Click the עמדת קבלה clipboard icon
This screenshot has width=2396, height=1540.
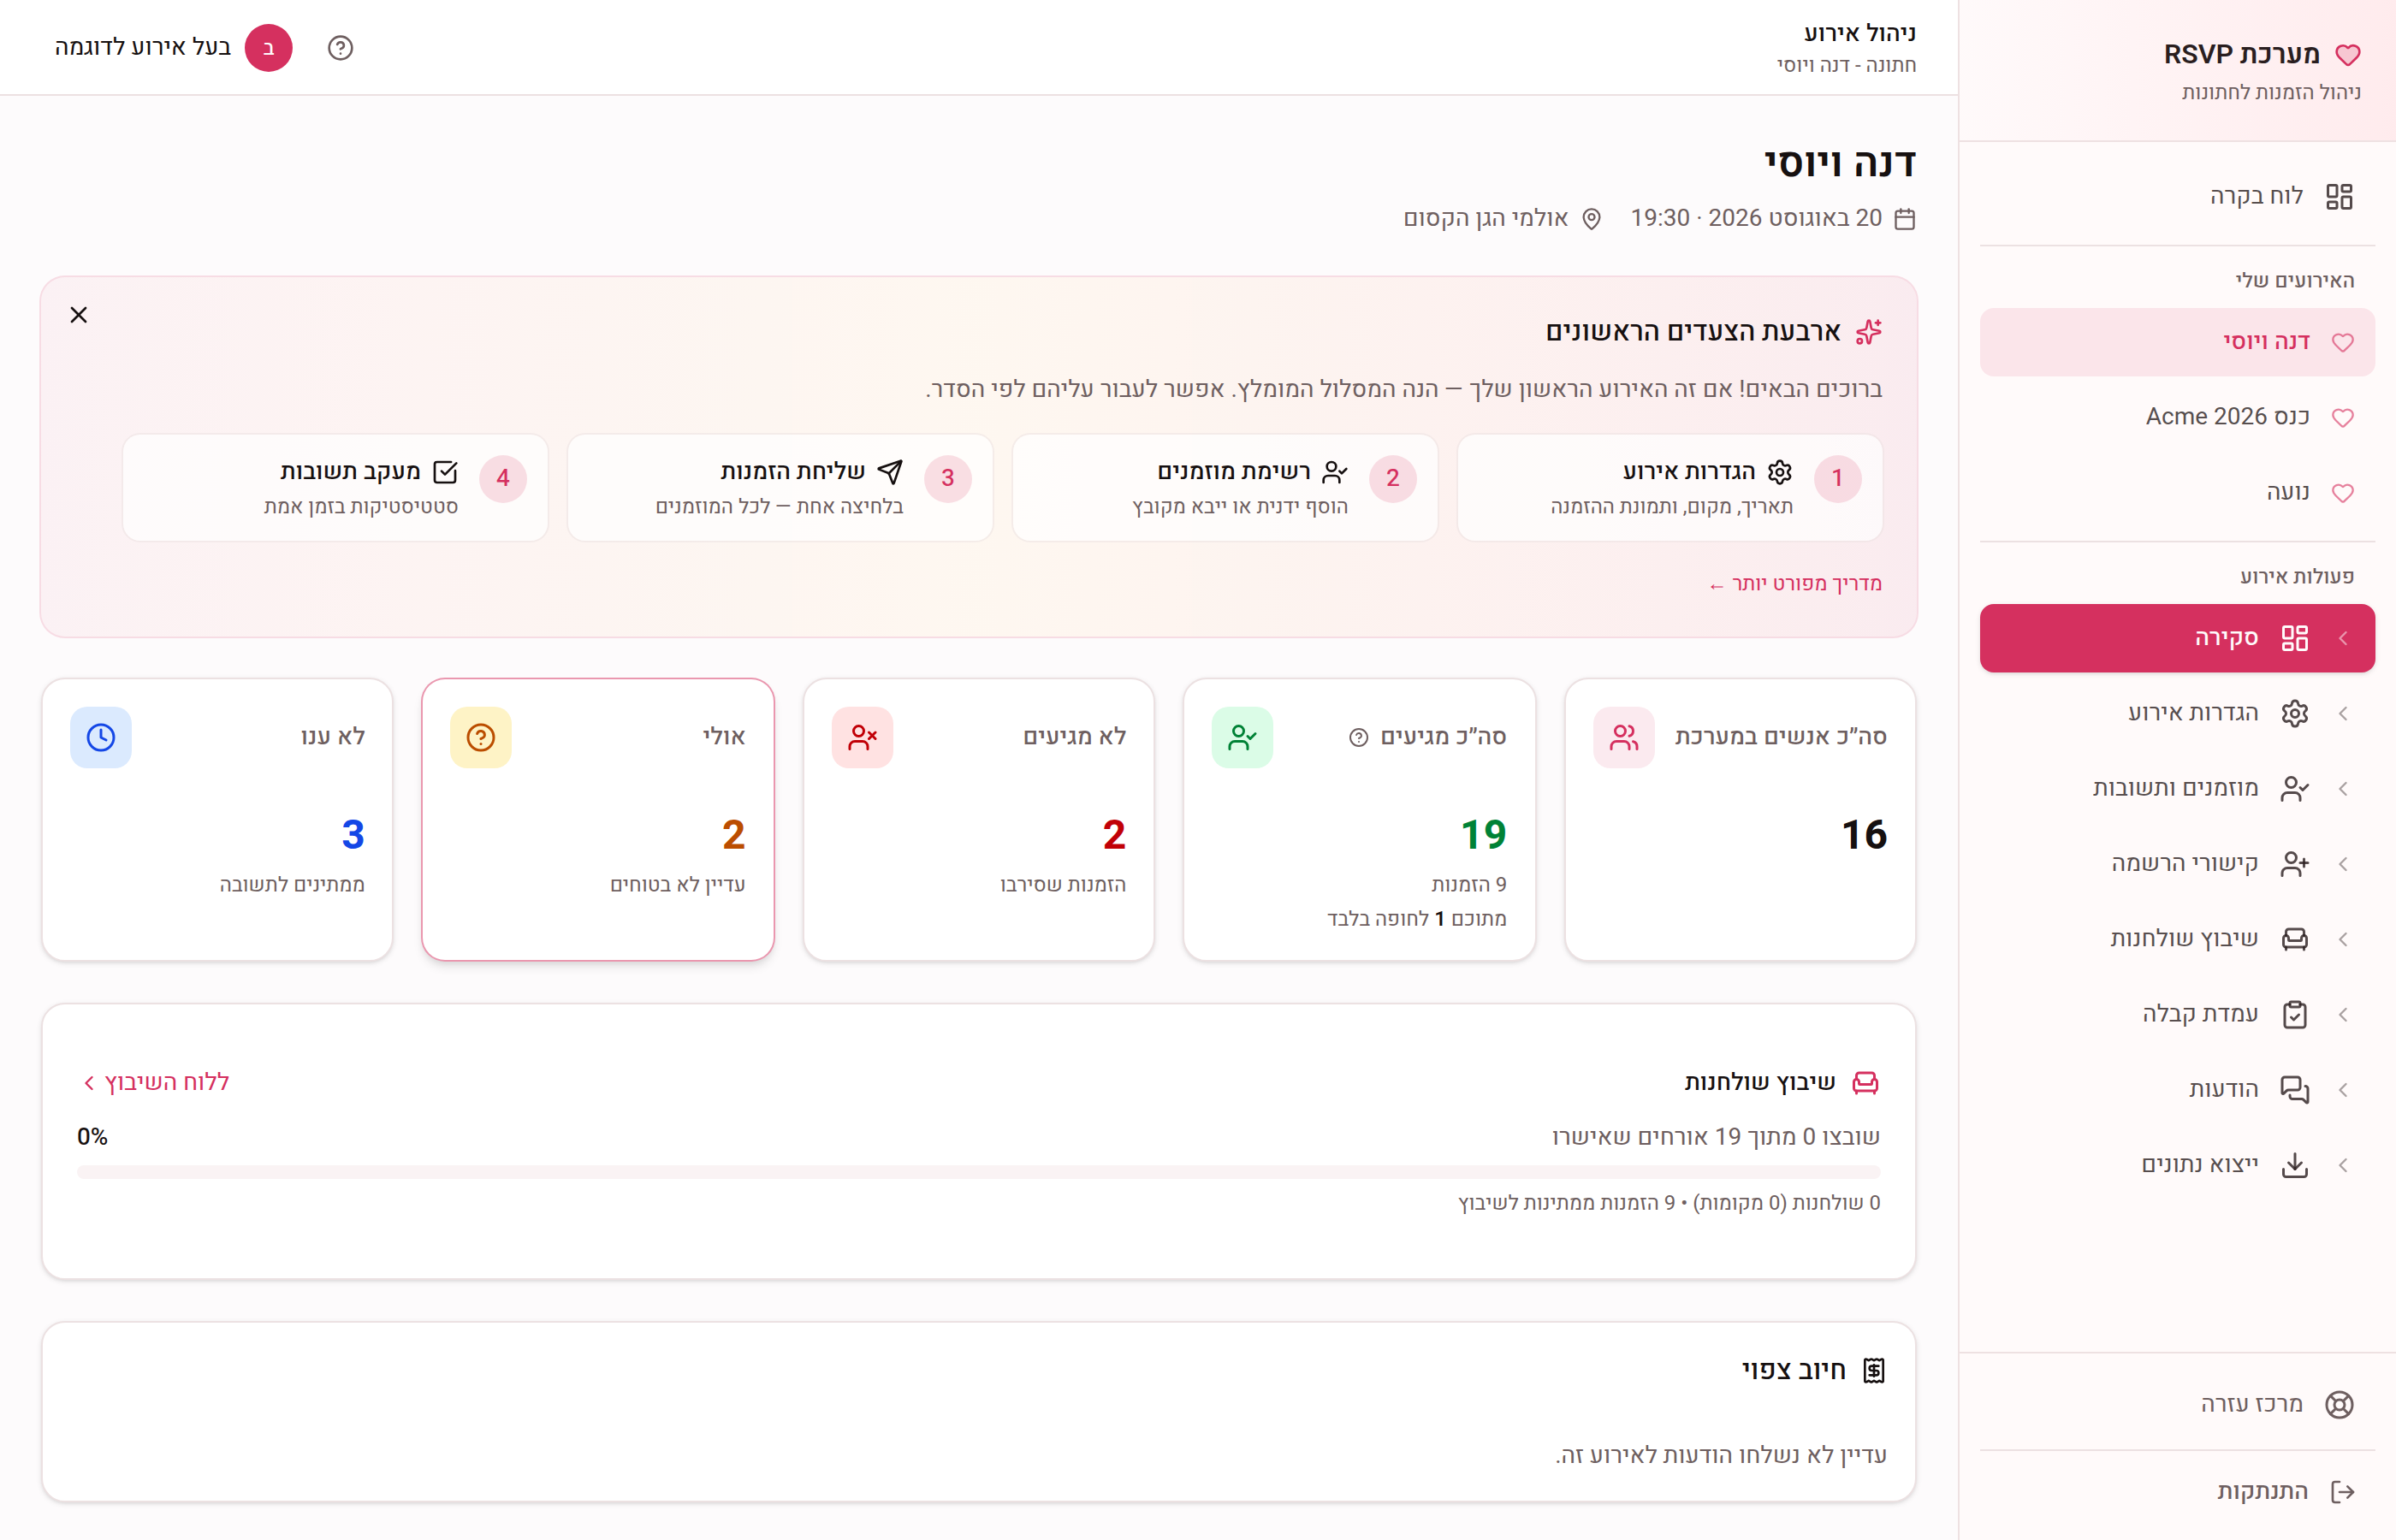pyautogui.click(x=2294, y=1014)
